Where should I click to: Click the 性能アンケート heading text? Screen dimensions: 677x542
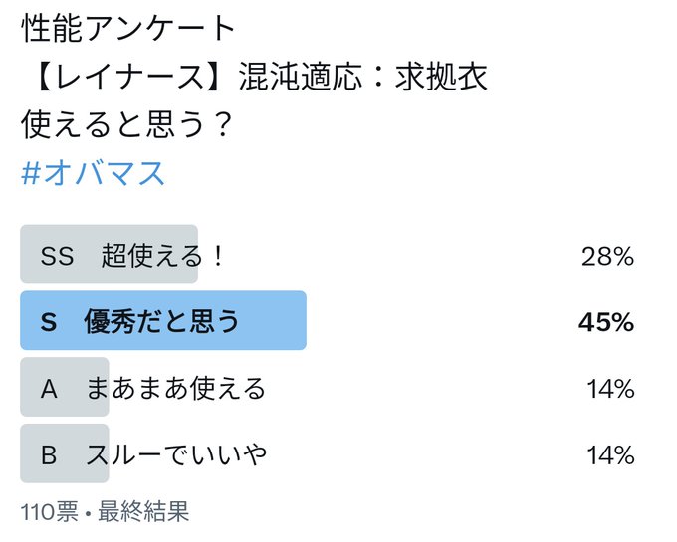click(x=127, y=29)
